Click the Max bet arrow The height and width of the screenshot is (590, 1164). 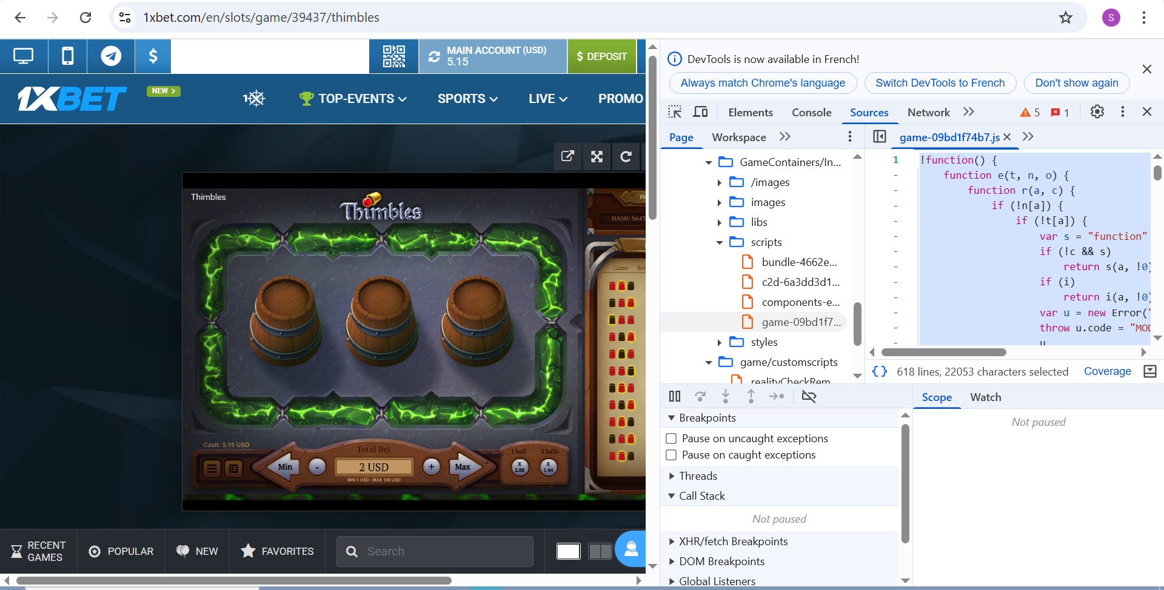(465, 466)
